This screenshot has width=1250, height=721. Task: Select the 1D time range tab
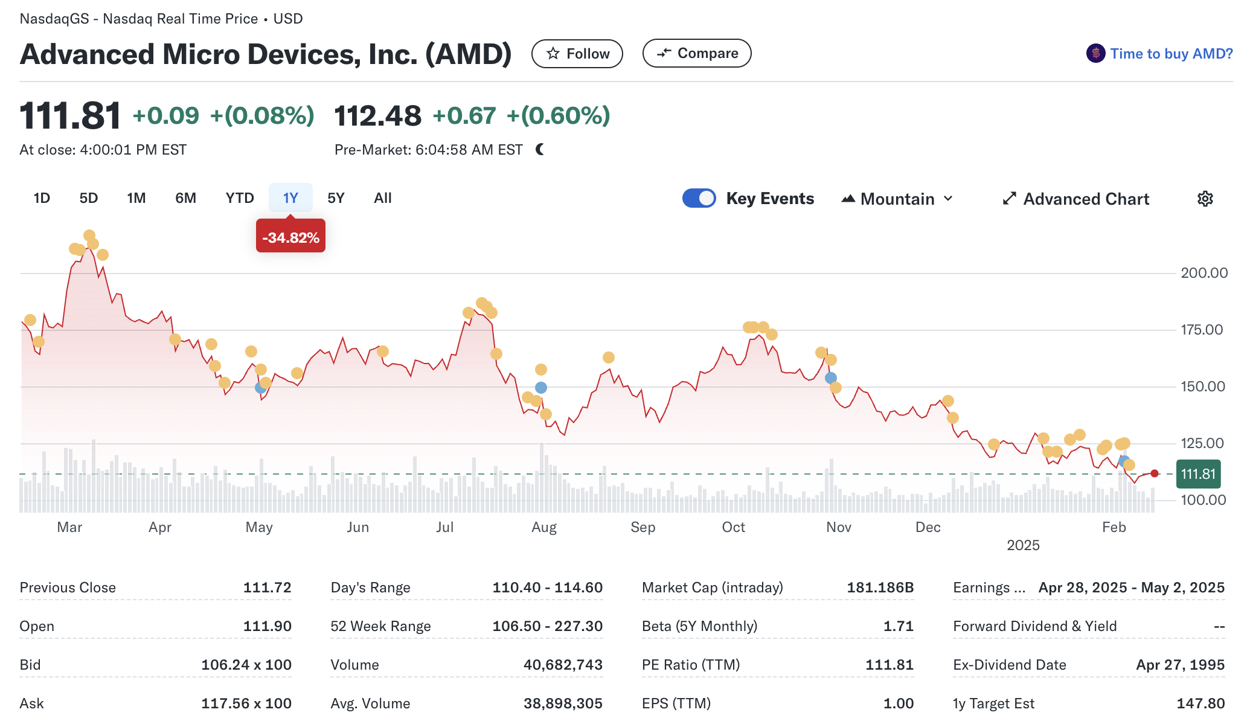point(42,198)
